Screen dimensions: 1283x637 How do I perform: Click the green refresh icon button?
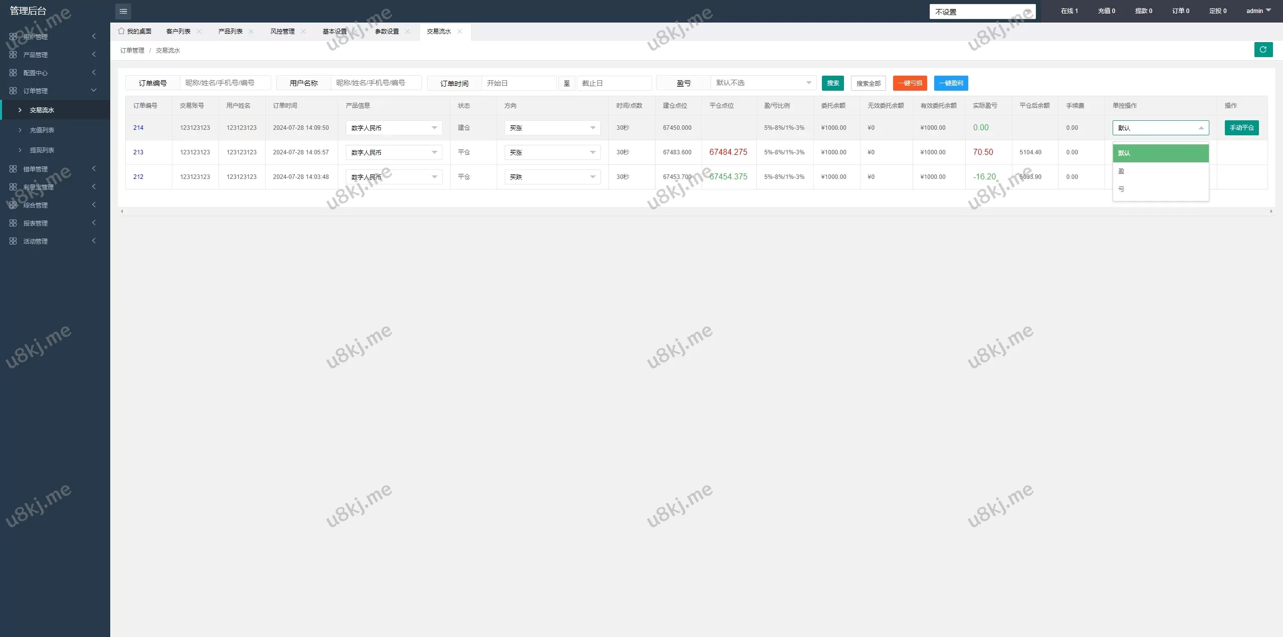point(1263,50)
